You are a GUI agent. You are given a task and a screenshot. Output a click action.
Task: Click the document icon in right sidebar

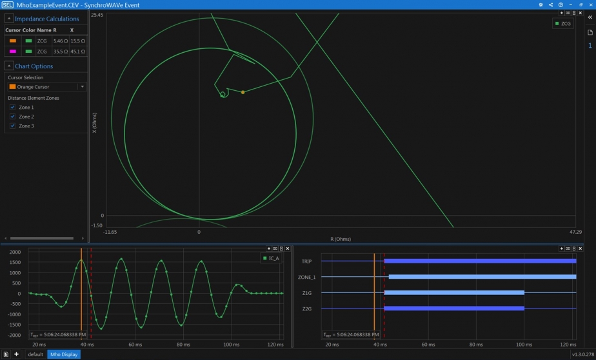click(x=590, y=32)
